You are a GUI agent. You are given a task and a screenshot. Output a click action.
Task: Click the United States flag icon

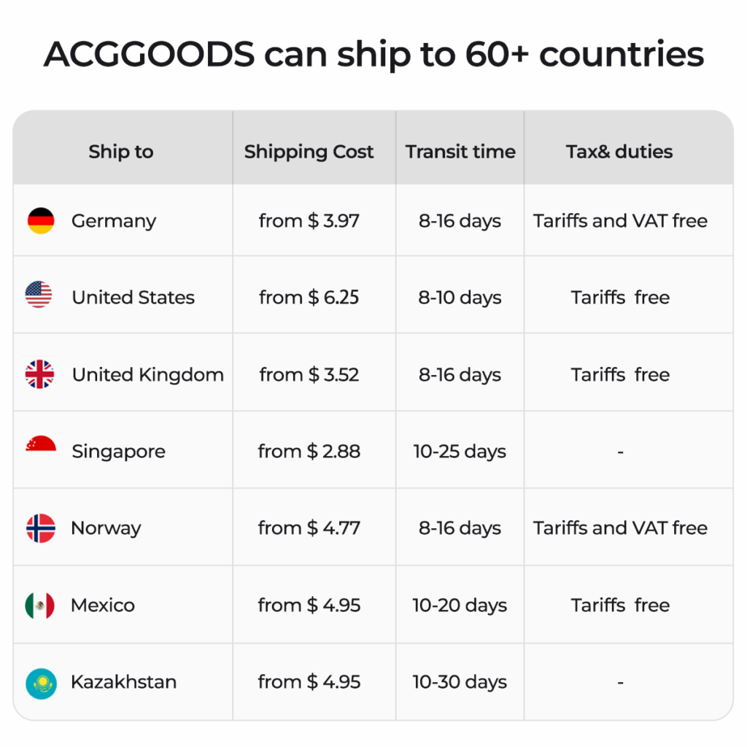click(x=39, y=295)
